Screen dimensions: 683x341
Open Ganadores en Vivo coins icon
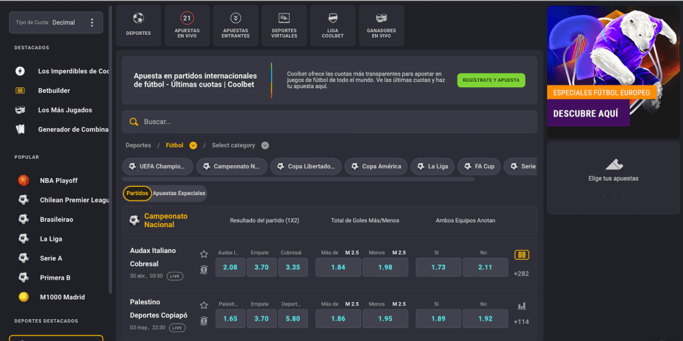point(381,18)
